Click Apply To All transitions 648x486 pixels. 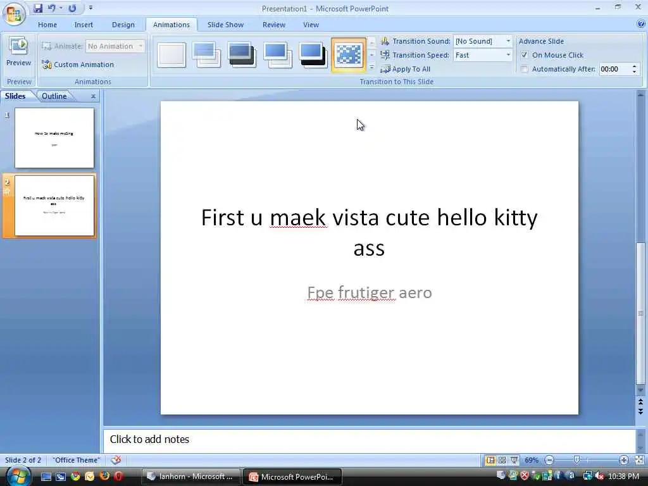click(406, 69)
